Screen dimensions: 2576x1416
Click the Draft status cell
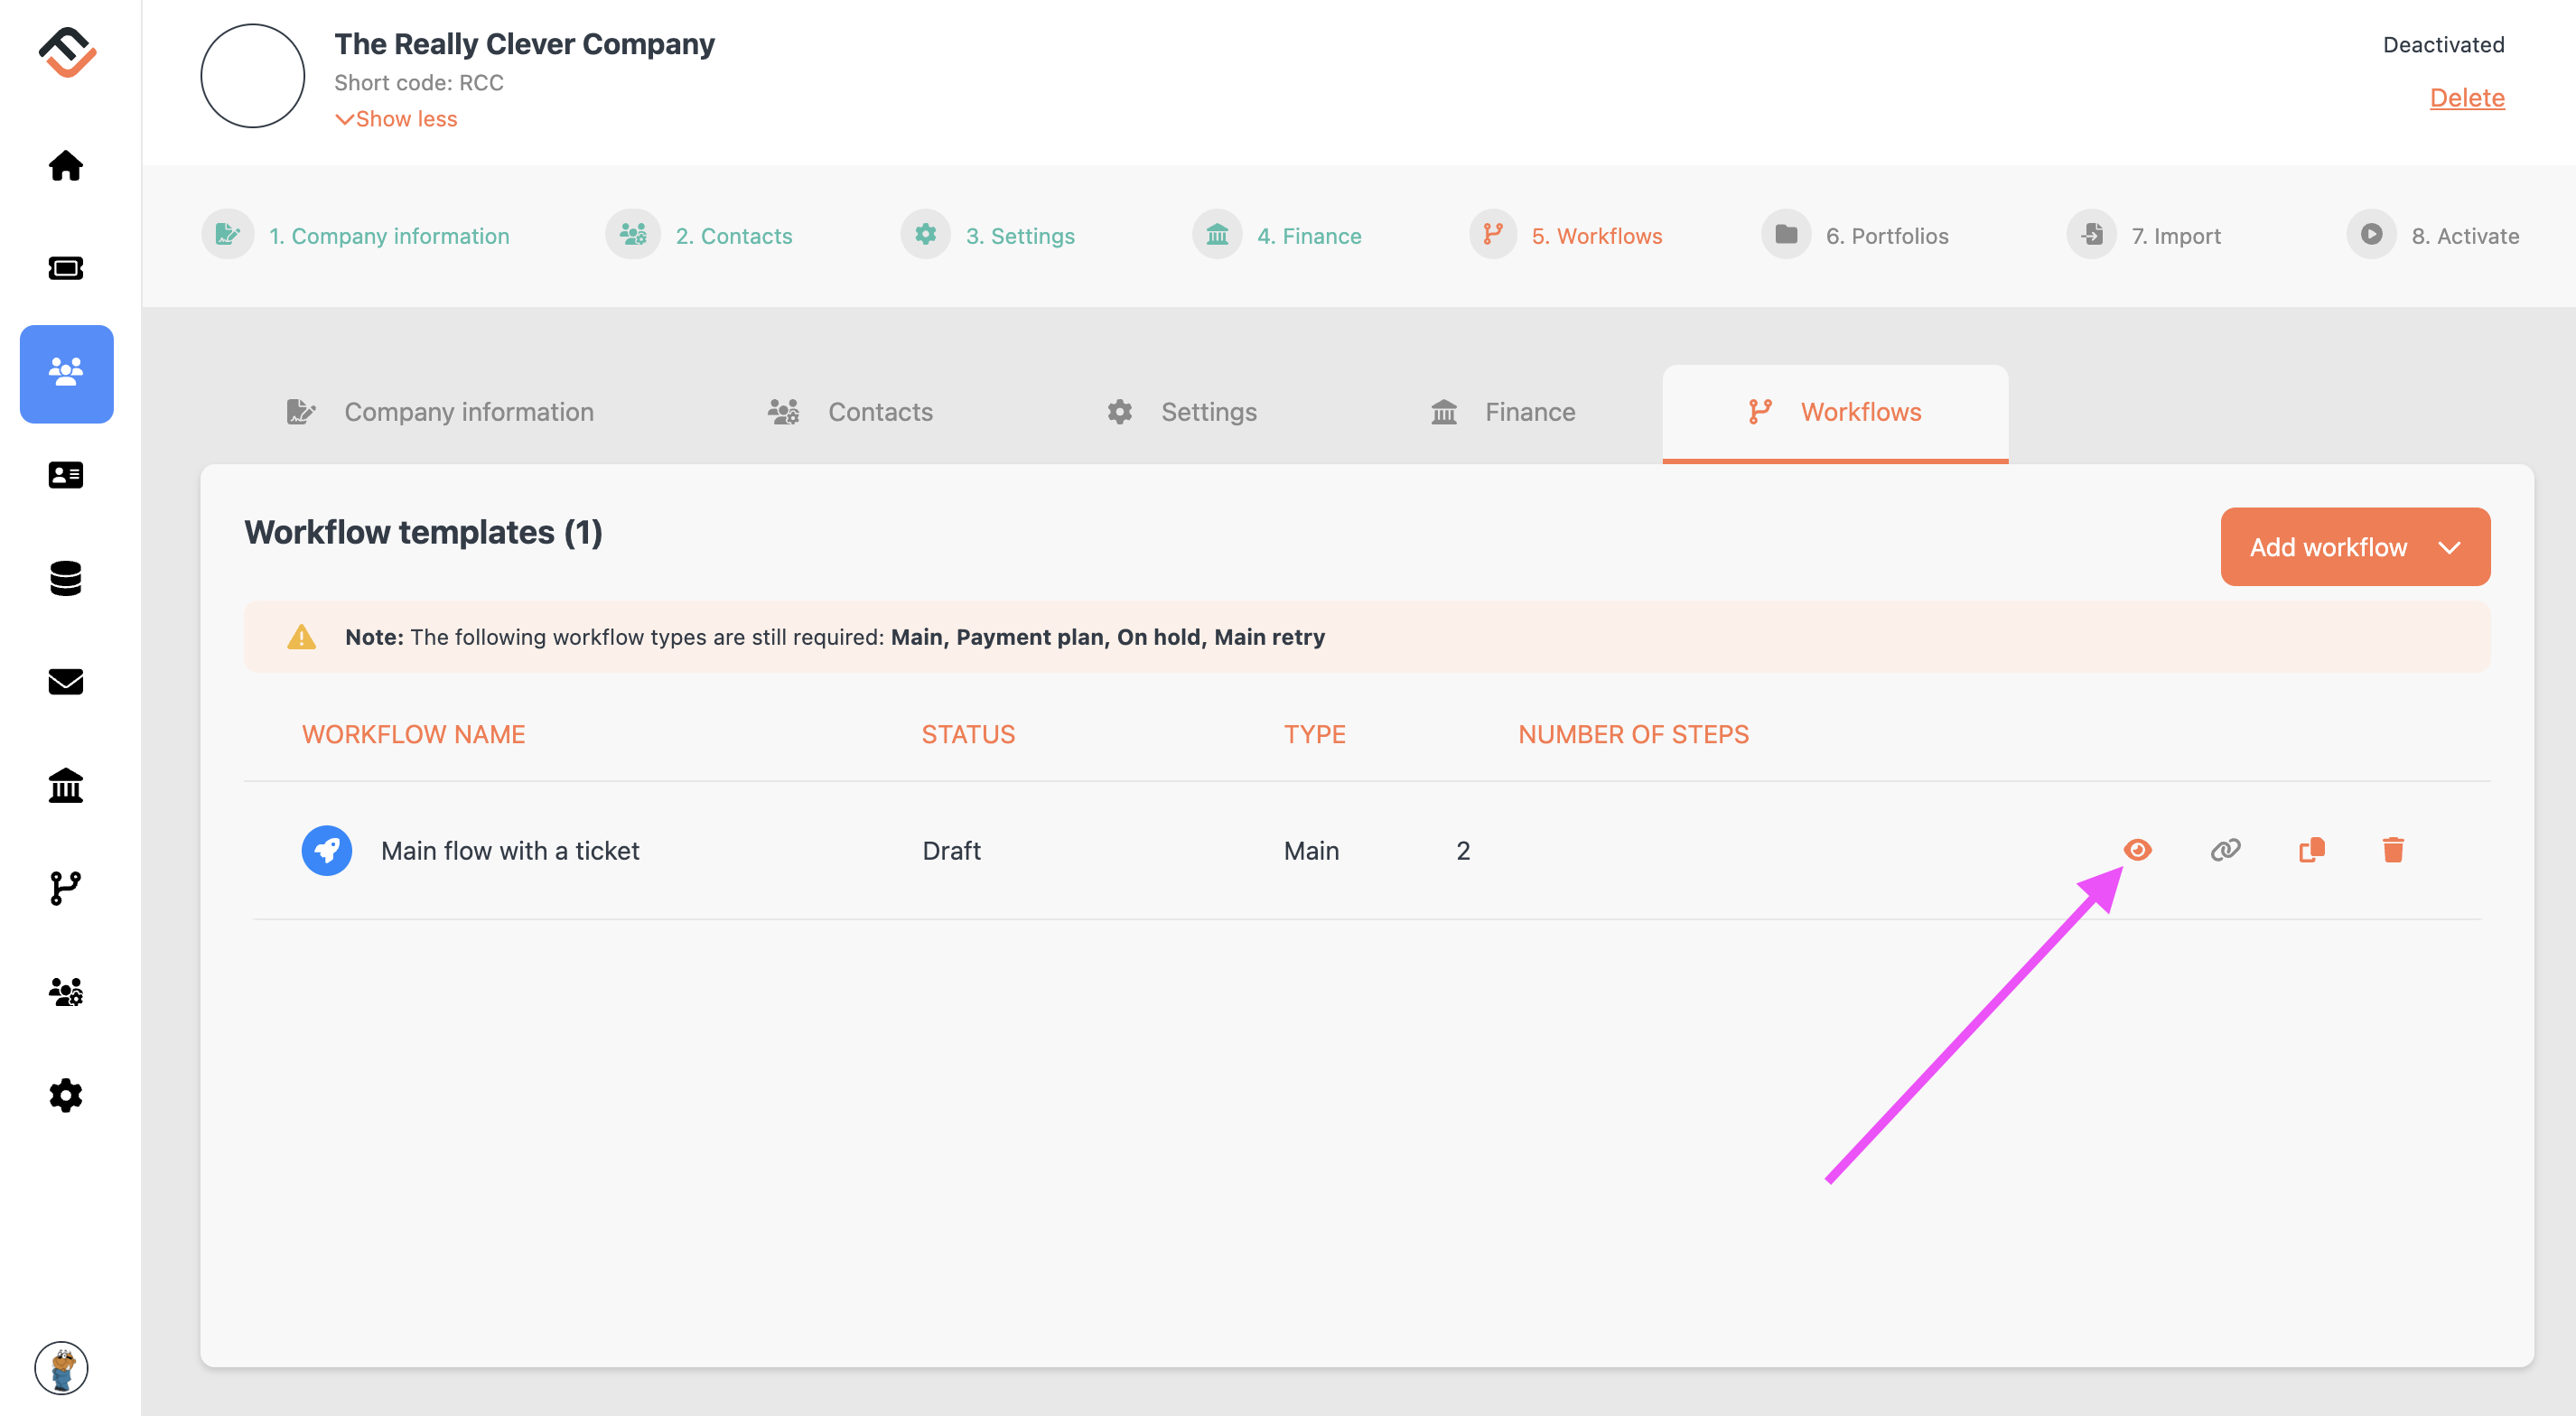point(951,851)
